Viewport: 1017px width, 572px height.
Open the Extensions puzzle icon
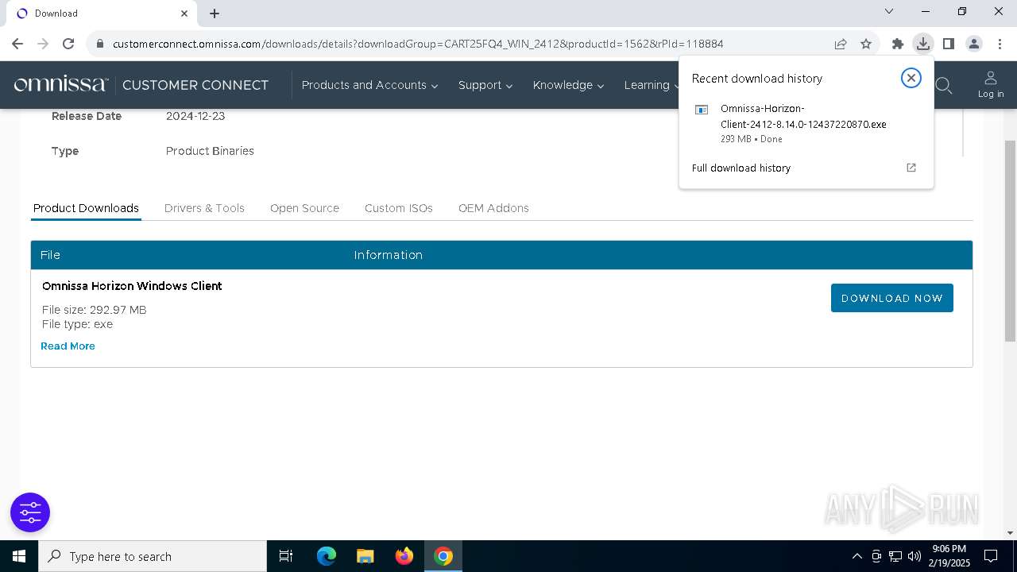(898, 44)
